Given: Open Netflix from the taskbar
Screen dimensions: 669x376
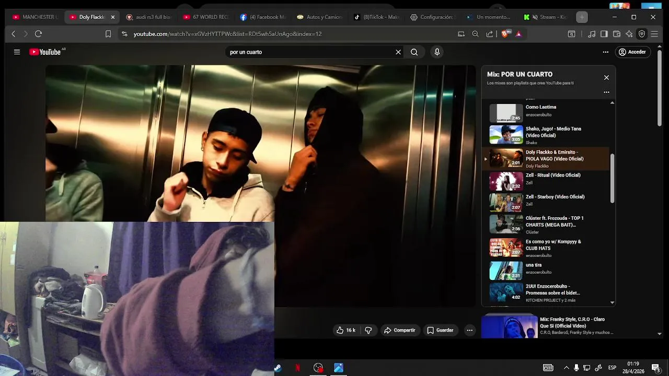Looking at the screenshot, I should point(297,368).
